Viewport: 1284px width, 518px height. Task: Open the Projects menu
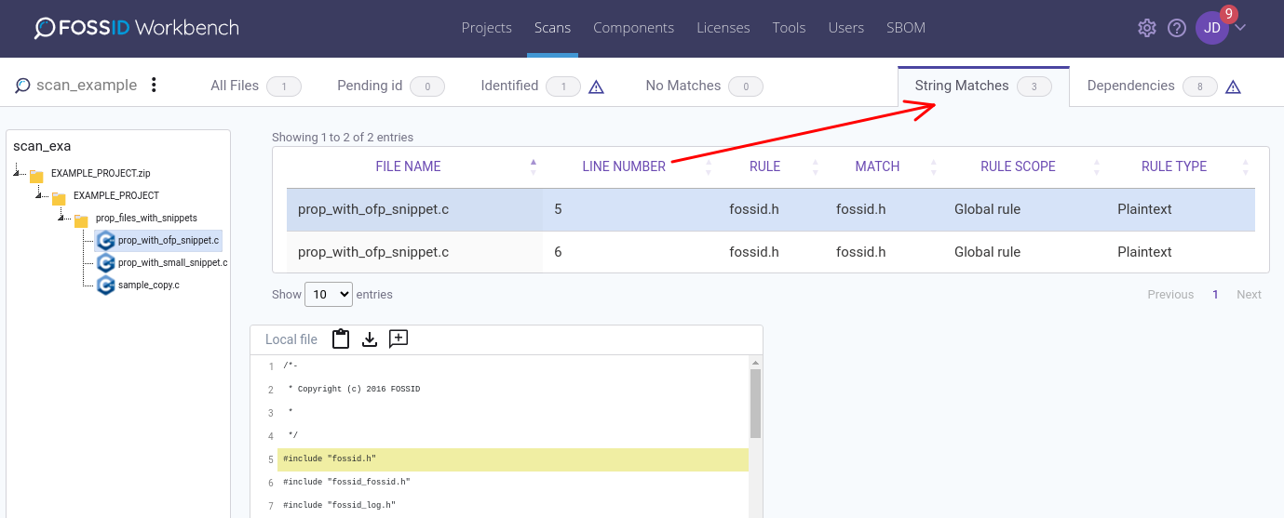(x=487, y=28)
